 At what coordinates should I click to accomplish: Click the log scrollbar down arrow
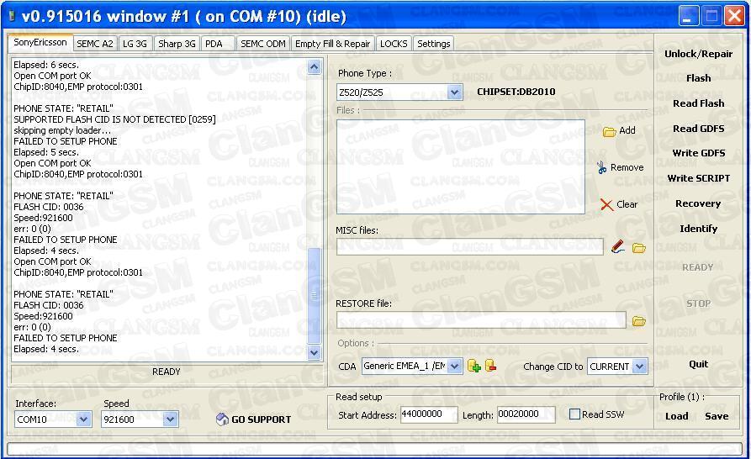[315, 353]
